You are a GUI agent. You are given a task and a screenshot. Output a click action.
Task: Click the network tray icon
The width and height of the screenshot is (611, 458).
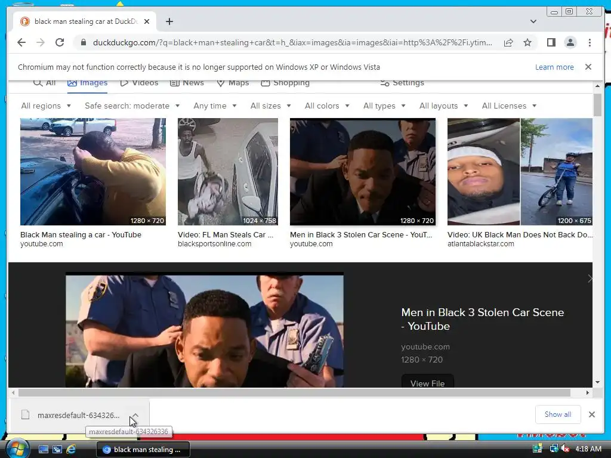[x=554, y=449]
